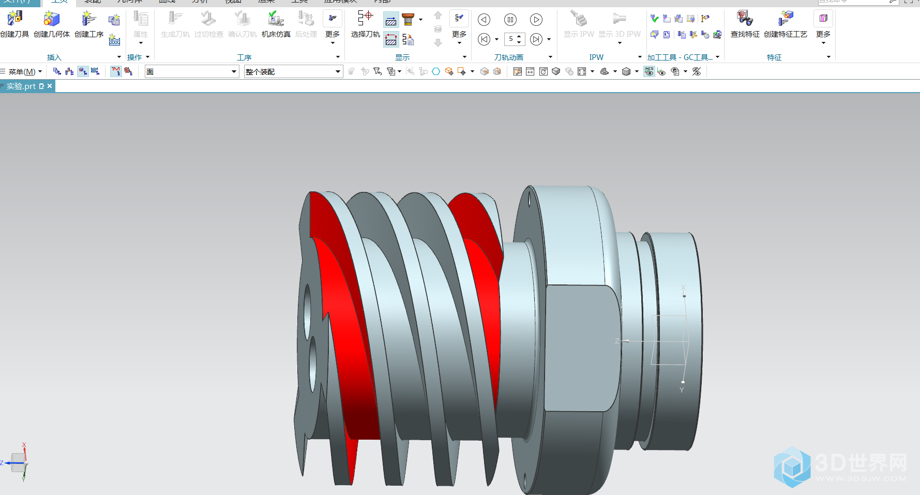Toggle the red tool path selection filter icon
Screen dimensions: 920x495
116,71
